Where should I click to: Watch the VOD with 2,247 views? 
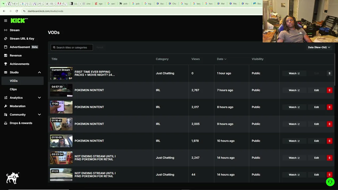[294, 158]
